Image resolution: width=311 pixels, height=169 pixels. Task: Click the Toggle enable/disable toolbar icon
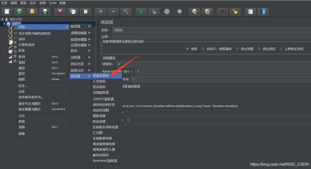(x=126, y=12)
